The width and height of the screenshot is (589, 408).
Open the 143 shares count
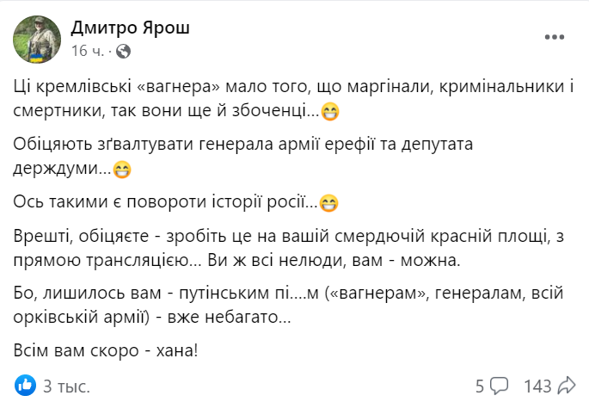tap(537, 386)
